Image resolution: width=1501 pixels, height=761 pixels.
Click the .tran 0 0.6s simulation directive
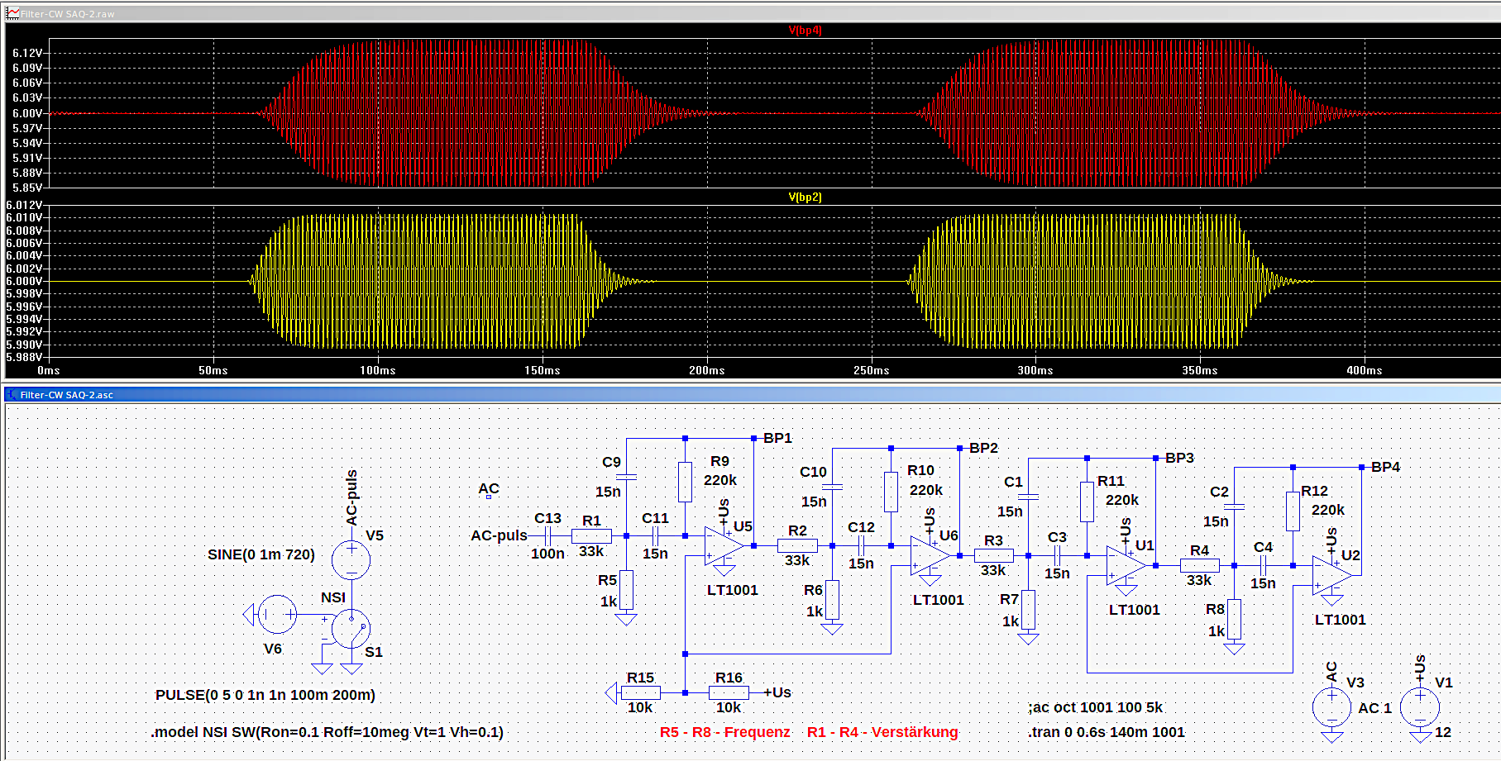pos(1107,732)
